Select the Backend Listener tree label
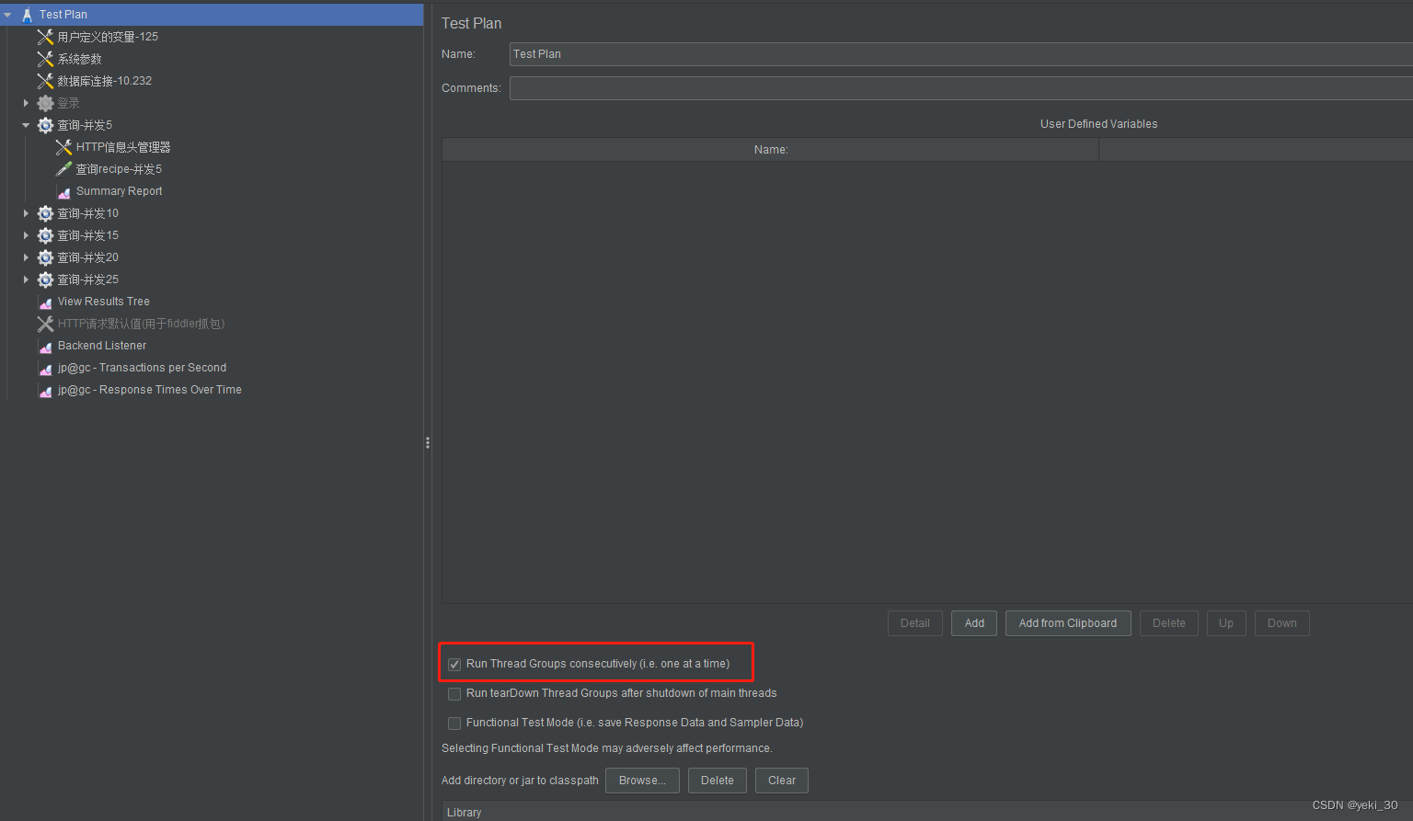The image size is (1413, 821). click(x=102, y=346)
